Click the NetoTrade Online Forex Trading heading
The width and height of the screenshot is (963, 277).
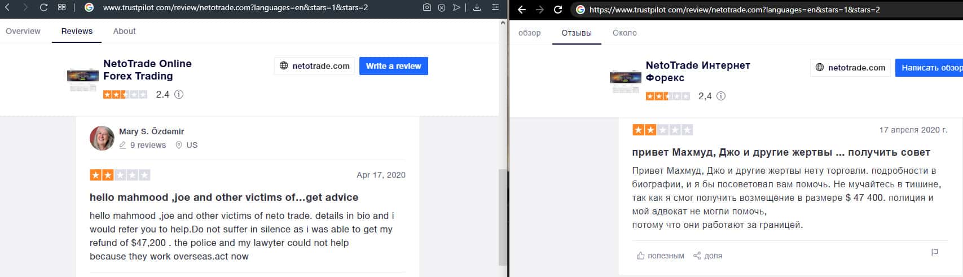(147, 70)
